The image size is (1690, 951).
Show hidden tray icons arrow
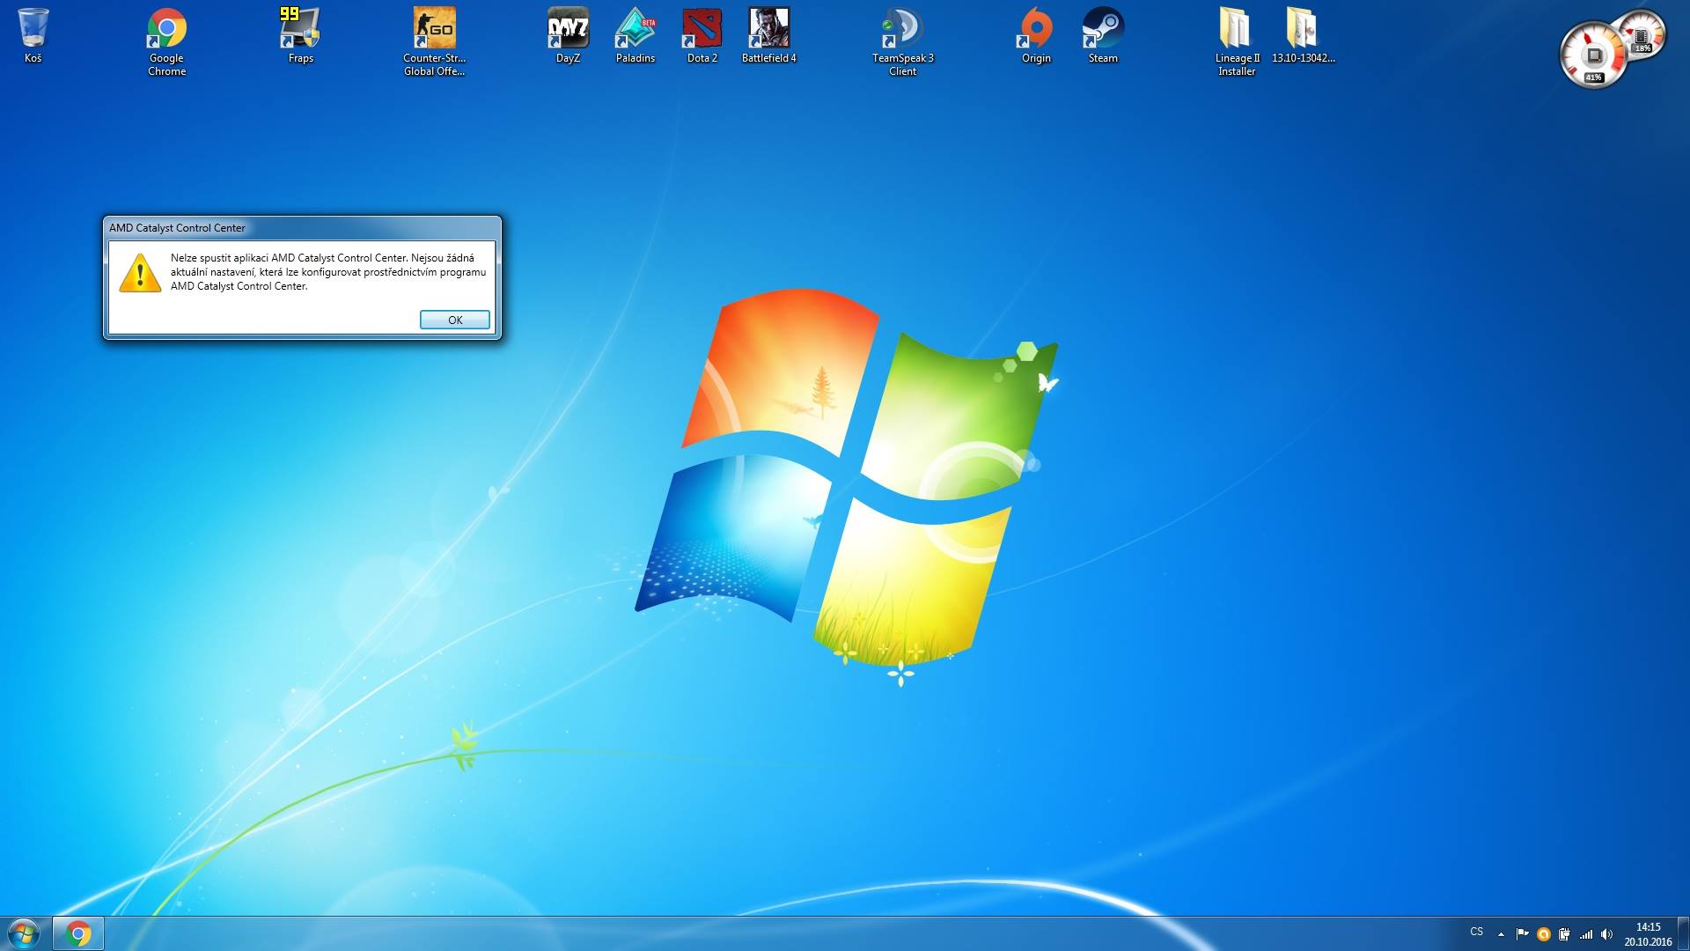click(1501, 934)
